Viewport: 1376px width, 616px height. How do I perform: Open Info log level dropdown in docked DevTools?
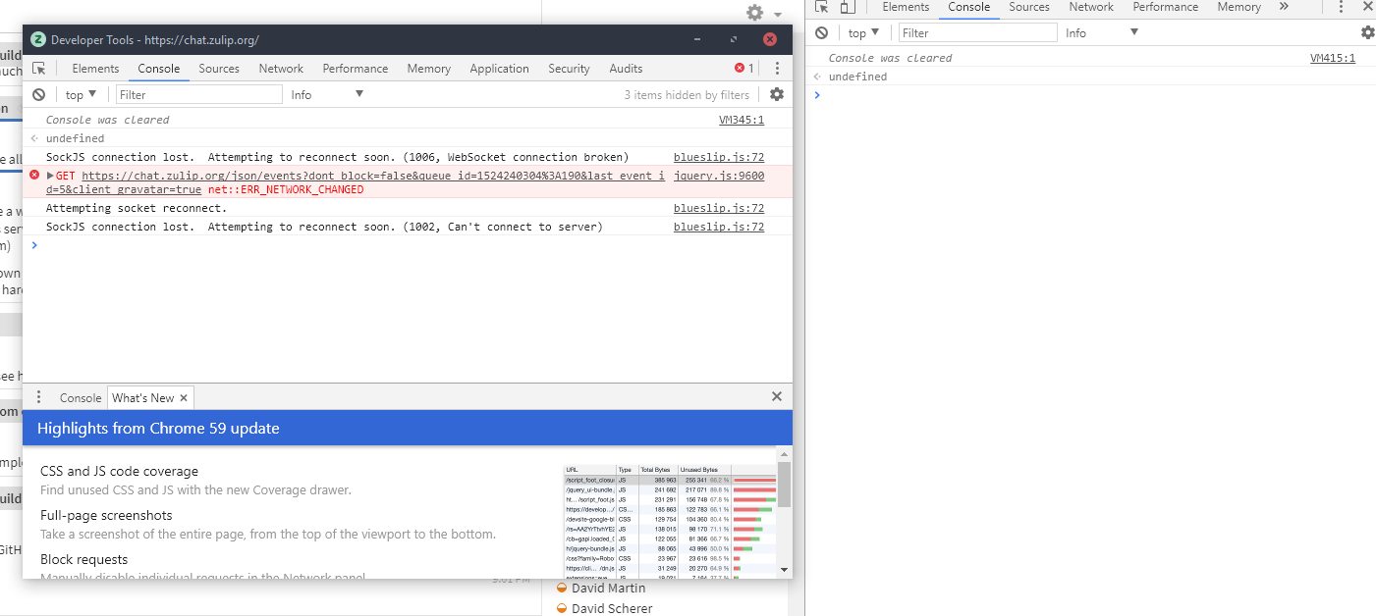tap(1102, 32)
